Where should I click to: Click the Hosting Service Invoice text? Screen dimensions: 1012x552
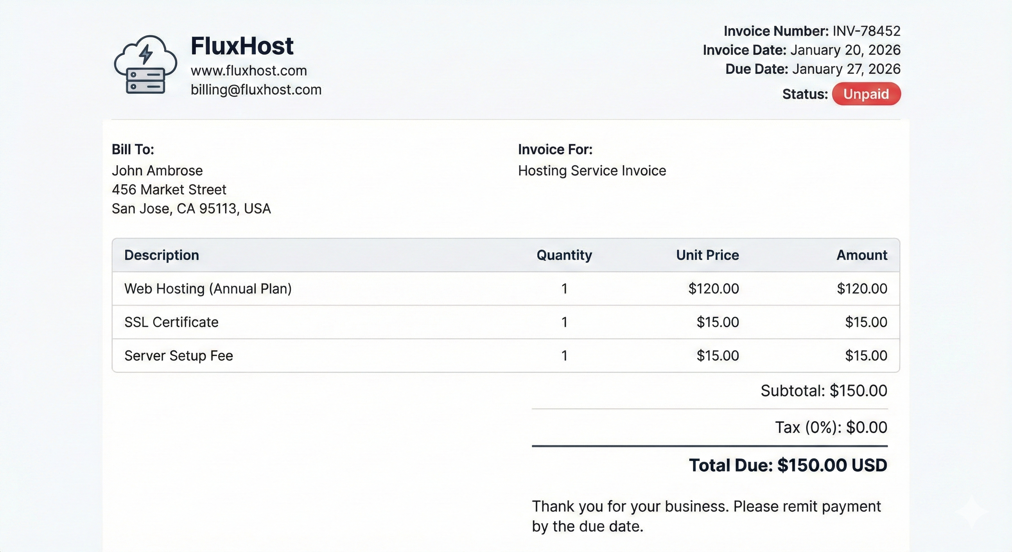pyautogui.click(x=592, y=170)
